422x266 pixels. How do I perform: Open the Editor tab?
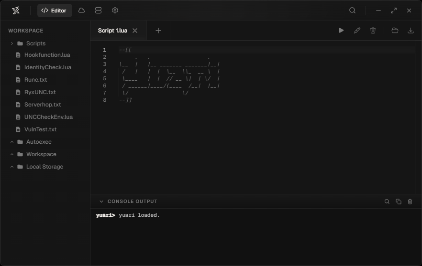[55, 11]
